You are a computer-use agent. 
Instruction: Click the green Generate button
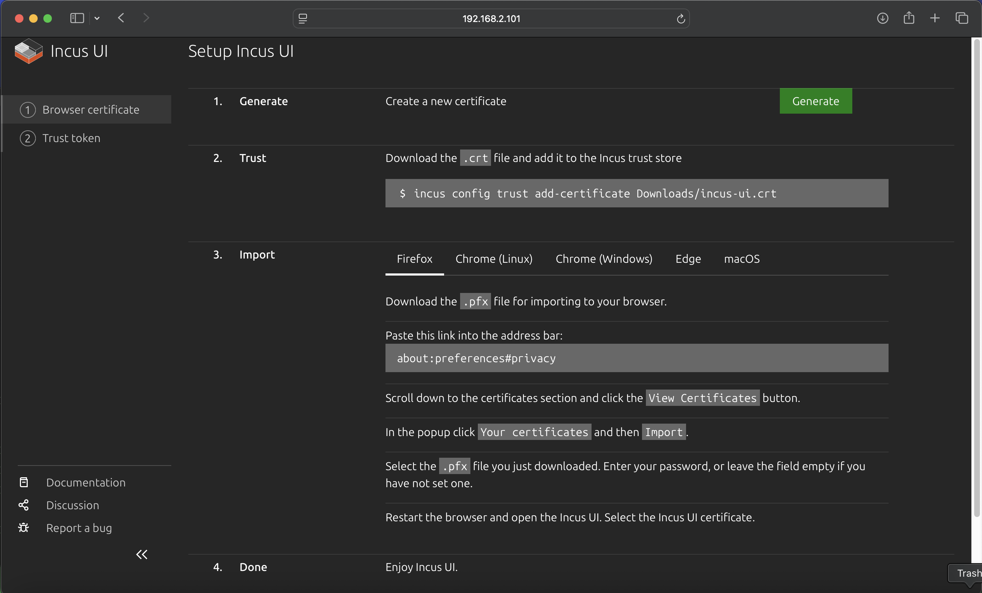pos(816,101)
